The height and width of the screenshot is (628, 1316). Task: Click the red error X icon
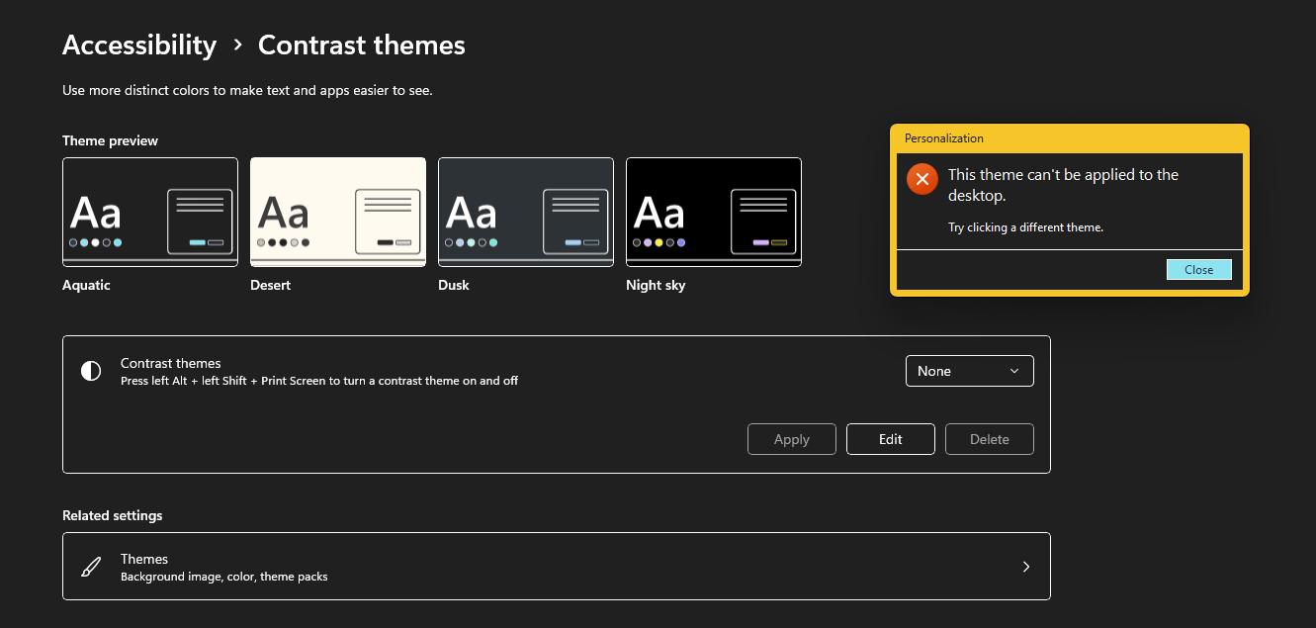tap(921, 179)
